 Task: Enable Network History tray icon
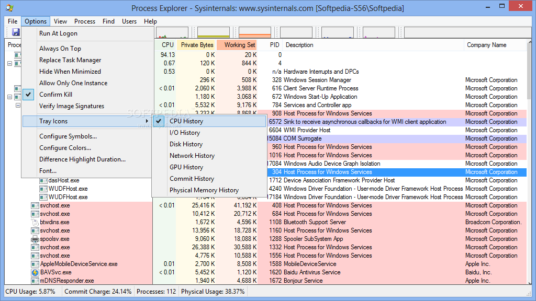coord(209,156)
